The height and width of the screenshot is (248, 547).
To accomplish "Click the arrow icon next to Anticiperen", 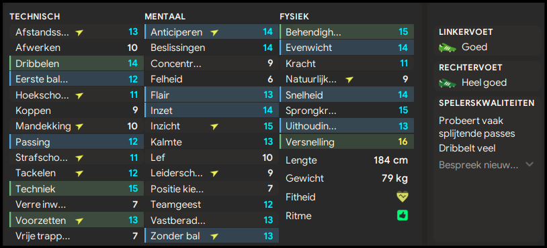I will [x=214, y=32].
